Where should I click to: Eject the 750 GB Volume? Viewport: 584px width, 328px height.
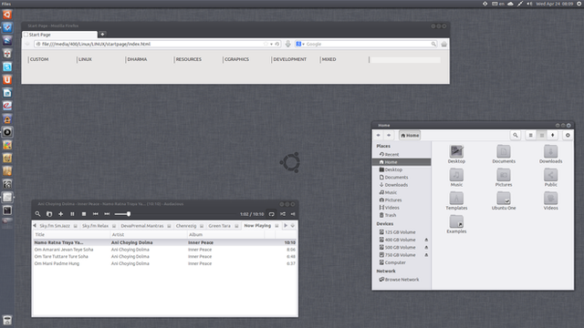[x=426, y=255]
